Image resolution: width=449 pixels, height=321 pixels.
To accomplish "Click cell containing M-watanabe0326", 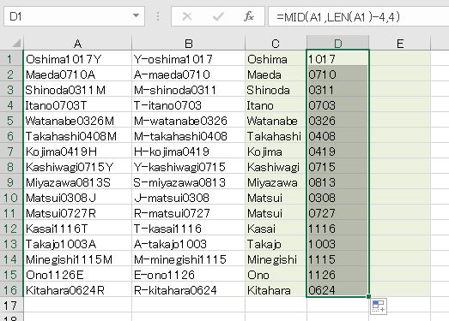I will pyautogui.click(x=188, y=121).
